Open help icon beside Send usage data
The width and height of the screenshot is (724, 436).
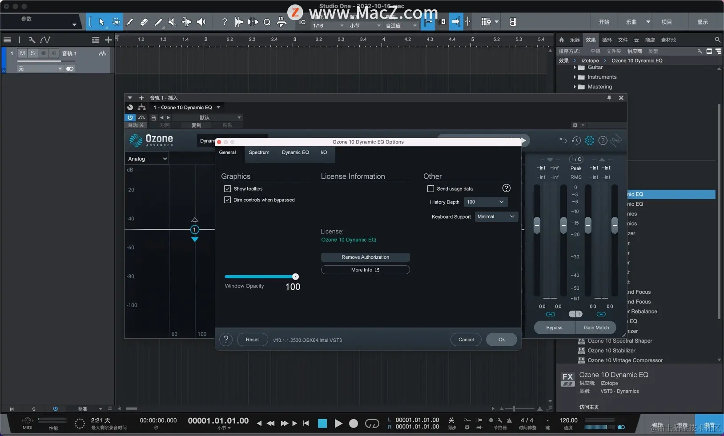[506, 188]
